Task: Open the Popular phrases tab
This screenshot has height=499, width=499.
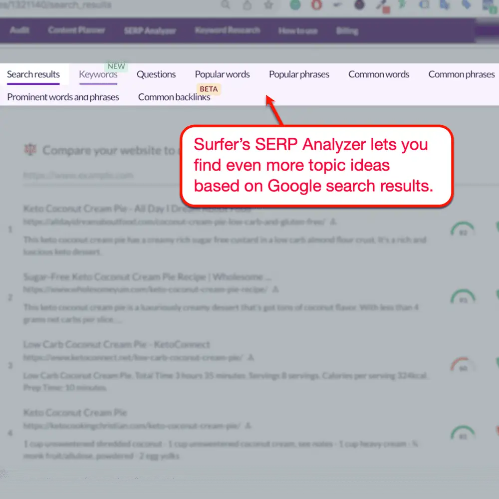Action: (x=299, y=74)
